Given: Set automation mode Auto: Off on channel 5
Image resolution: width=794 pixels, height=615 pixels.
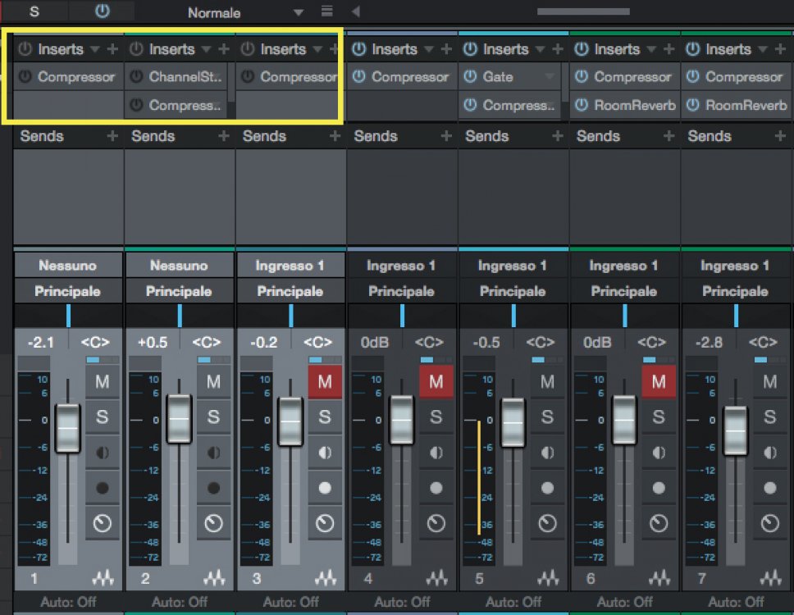Looking at the screenshot, I should [513, 602].
